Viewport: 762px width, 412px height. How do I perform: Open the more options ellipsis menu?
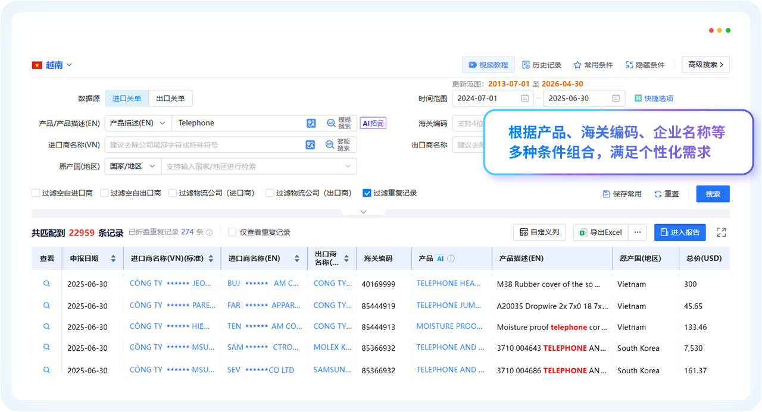click(638, 232)
